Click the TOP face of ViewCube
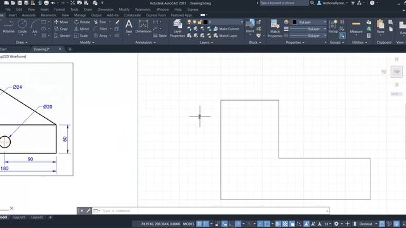Screen dimensions: 406x228 tap(396, 72)
